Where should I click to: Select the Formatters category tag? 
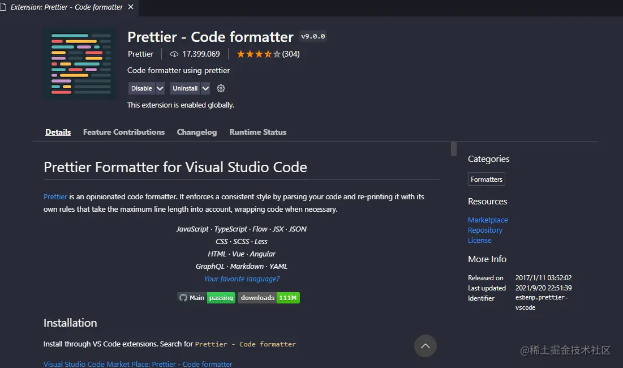click(x=486, y=179)
